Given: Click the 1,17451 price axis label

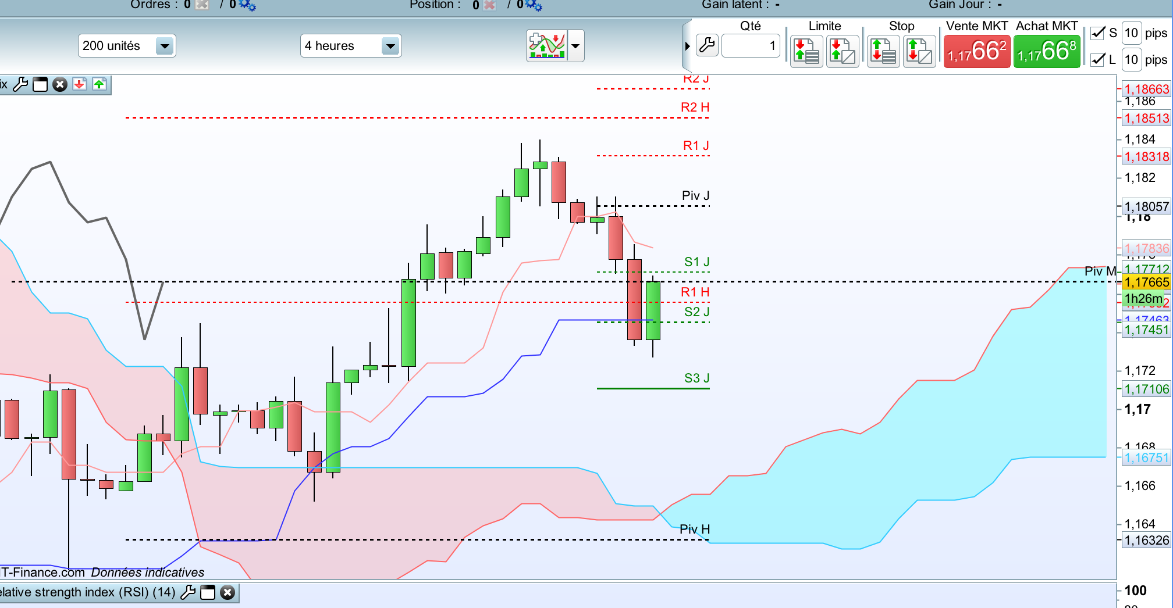Looking at the screenshot, I should tap(1146, 330).
